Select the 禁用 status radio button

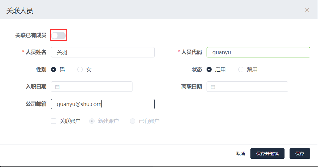(241, 70)
